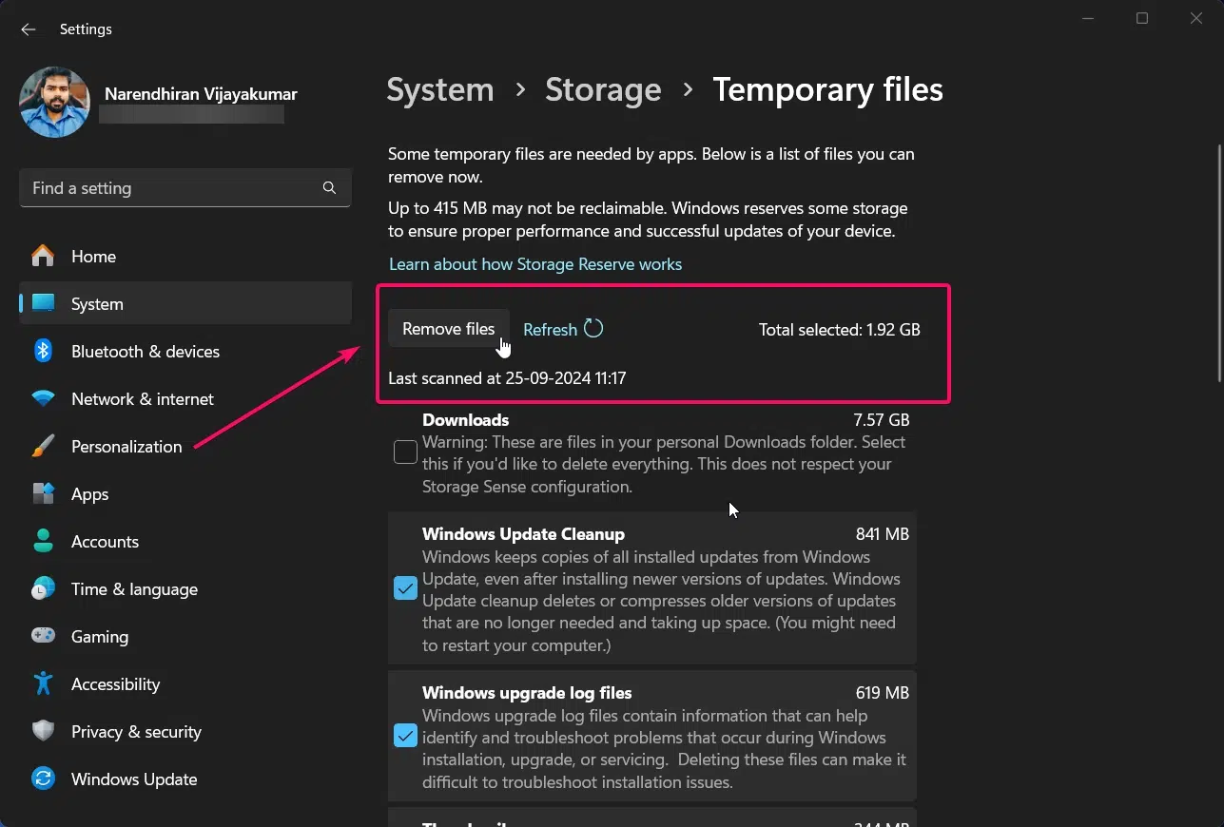The width and height of the screenshot is (1224, 827).
Task: Click the Total selected: 1.92 GB text
Action: click(840, 330)
